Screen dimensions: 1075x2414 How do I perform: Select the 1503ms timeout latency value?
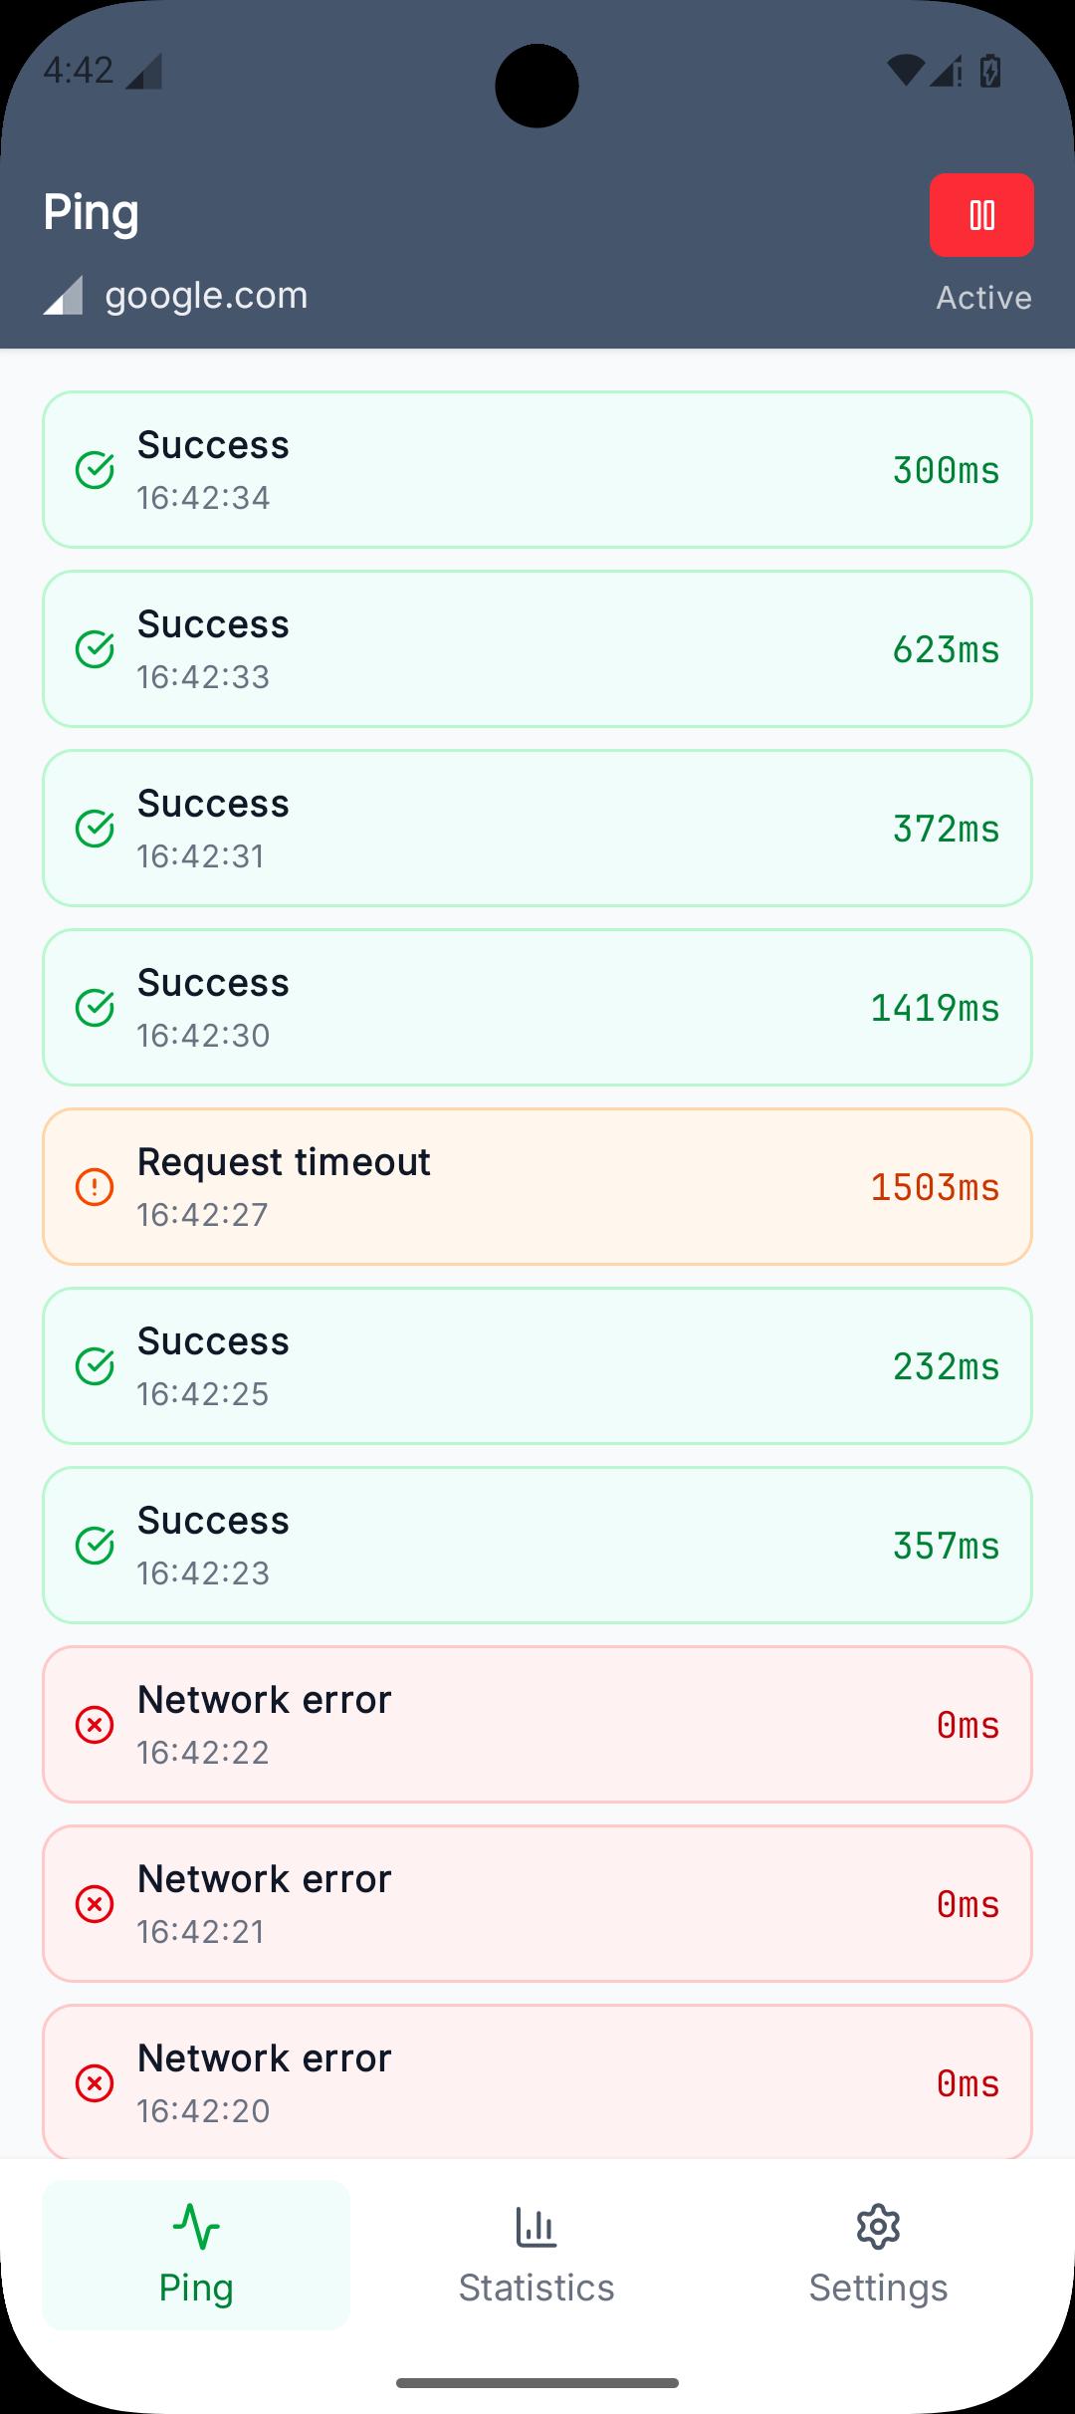tap(934, 1187)
